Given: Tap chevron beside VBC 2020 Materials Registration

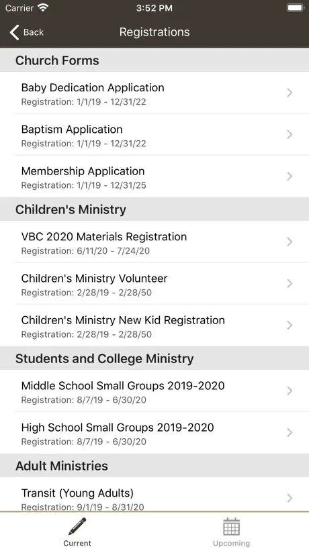Looking at the screenshot, I should [290, 242].
